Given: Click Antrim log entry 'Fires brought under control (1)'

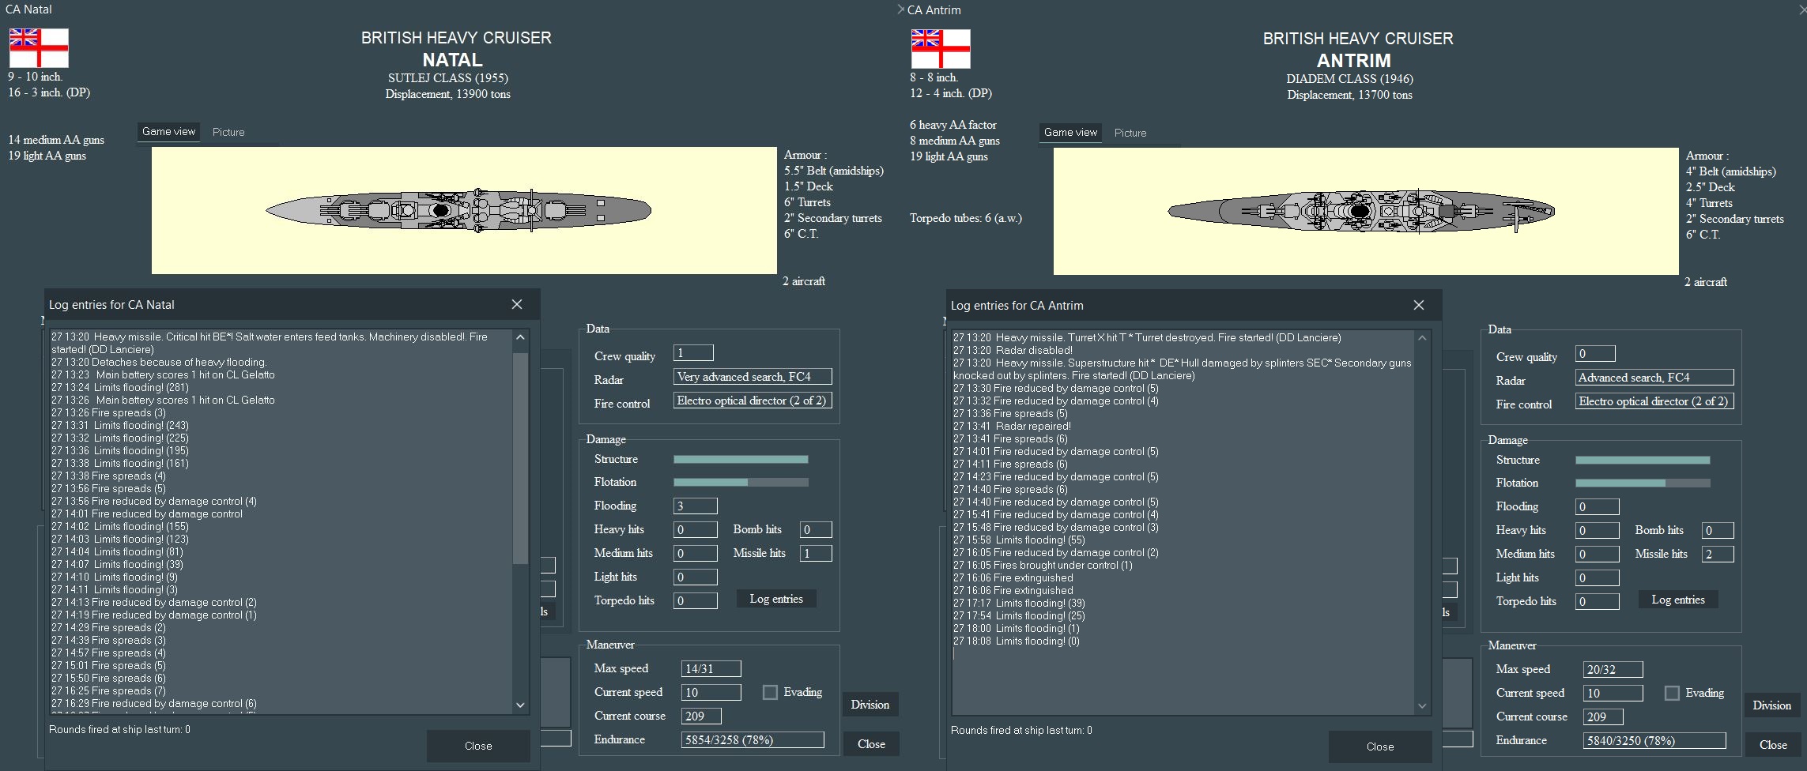Looking at the screenshot, I should 1043,565.
